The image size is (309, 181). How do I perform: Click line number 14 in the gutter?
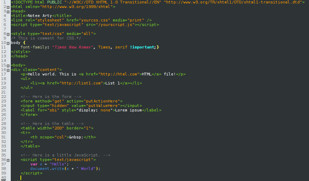point(3,61)
